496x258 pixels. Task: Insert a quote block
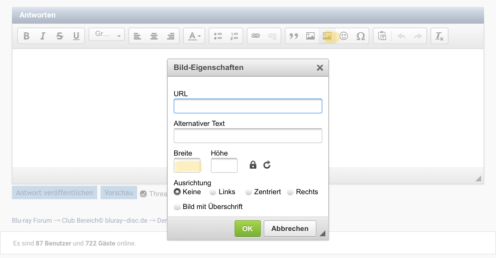tap(294, 36)
